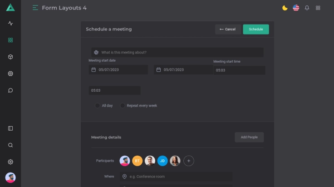This screenshot has width=334, height=187.
Task: Open the chat bubble icon in sidebar
Action: point(10,90)
